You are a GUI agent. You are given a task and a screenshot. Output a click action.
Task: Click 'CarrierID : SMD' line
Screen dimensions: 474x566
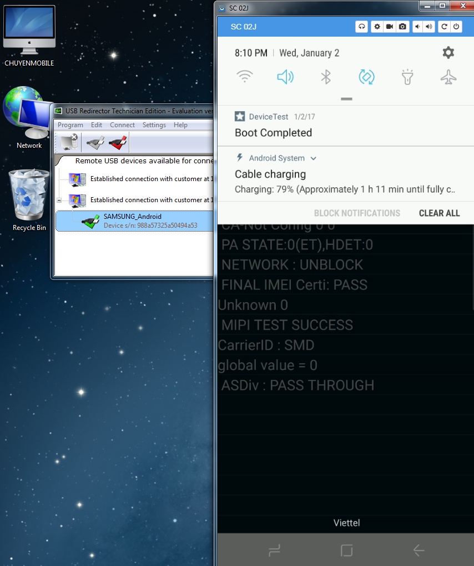point(266,345)
